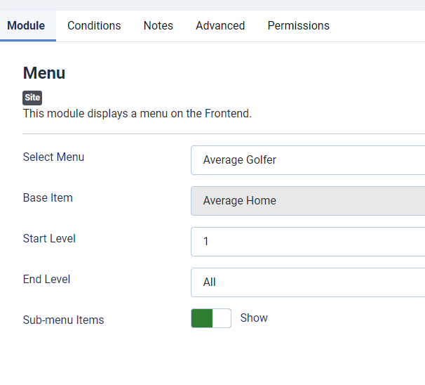Click the Menu heading
The width and height of the screenshot is (425, 385).
[44, 73]
